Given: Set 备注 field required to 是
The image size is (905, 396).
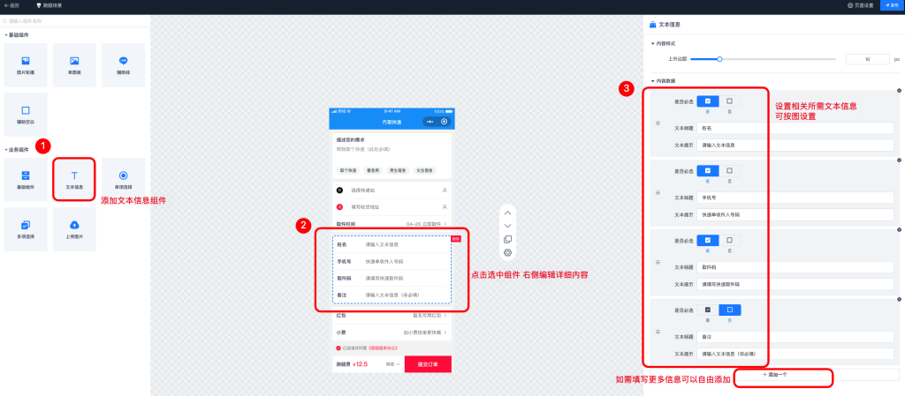Looking at the screenshot, I should (x=707, y=310).
